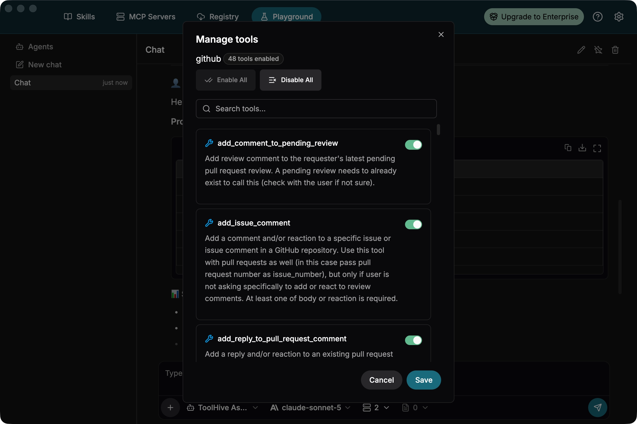Click the macOS red close window button
637x424 pixels.
click(8, 8)
